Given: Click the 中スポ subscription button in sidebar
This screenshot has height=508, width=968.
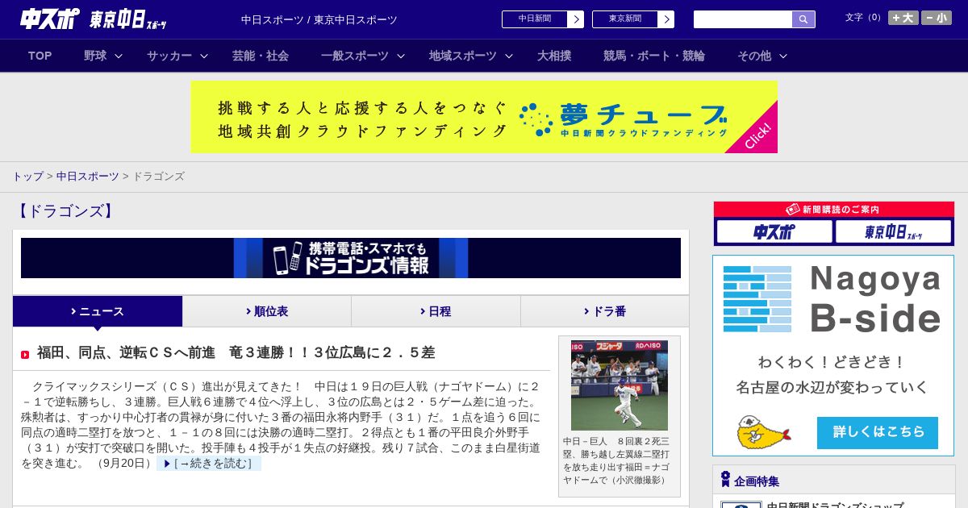Looking at the screenshot, I should [774, 232].
